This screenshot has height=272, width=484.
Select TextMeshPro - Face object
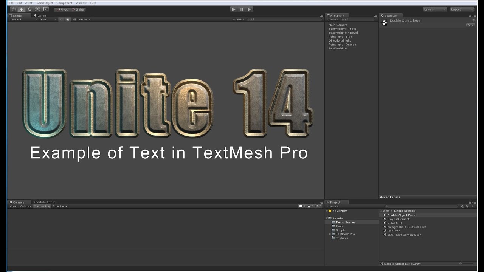click(342, 29)
